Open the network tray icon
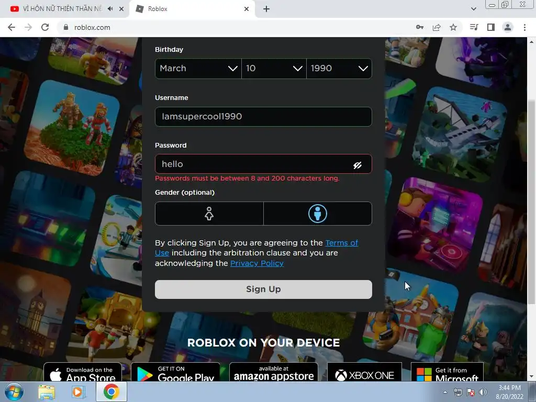The image size is (536, 402). [x=457, y=393]
